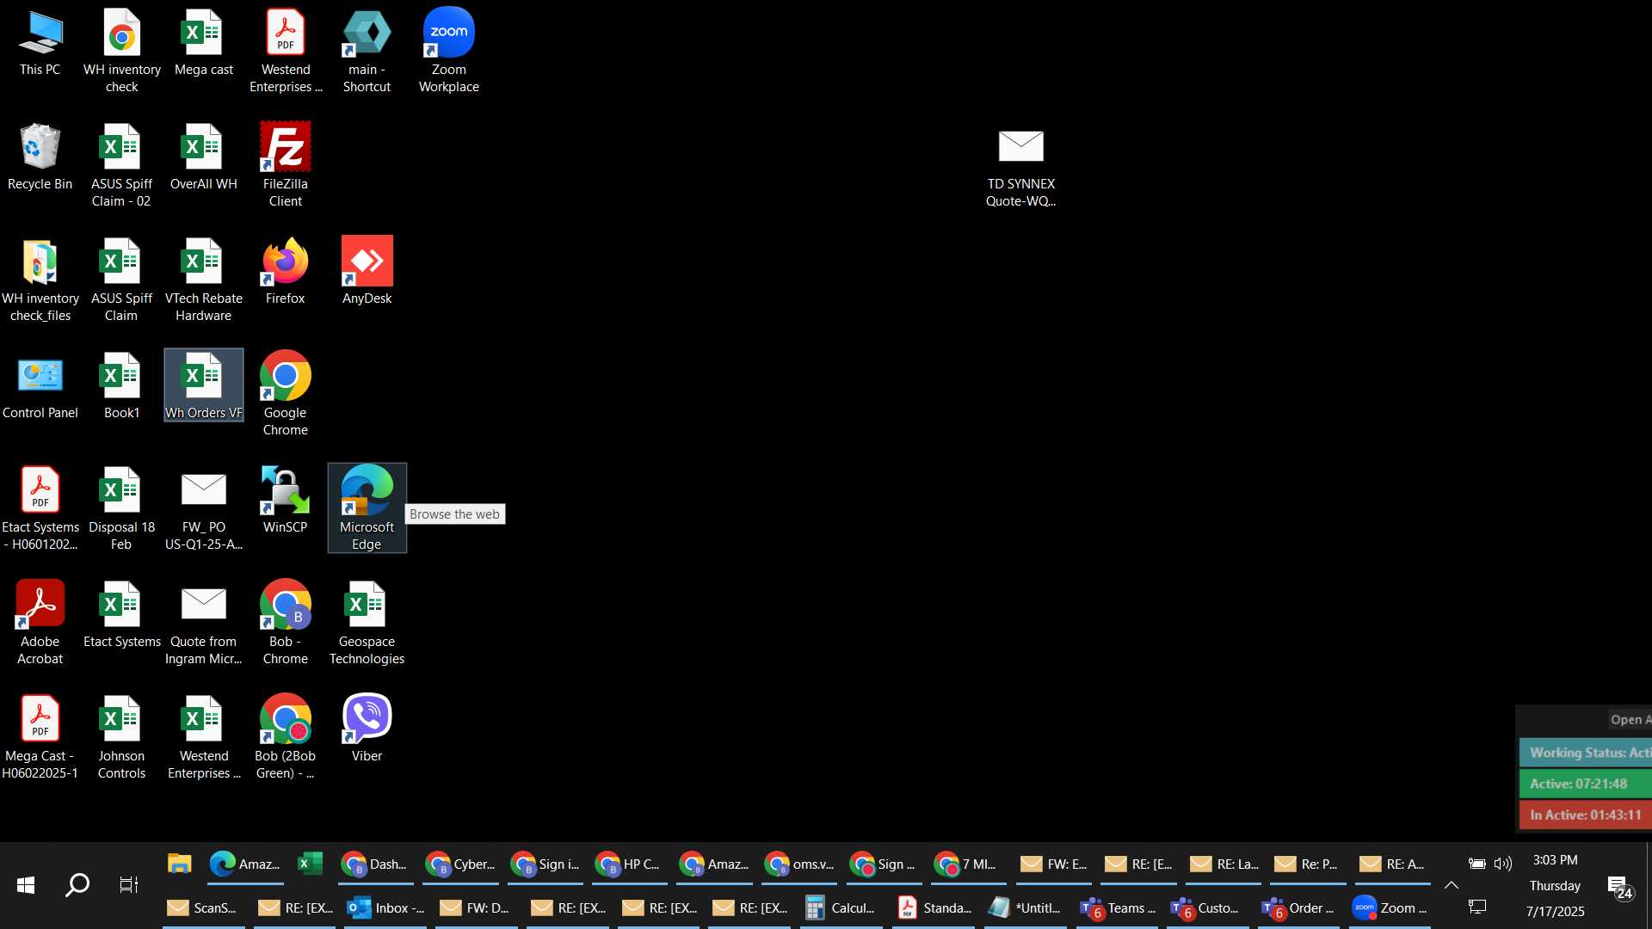Open Teams taskbar window

(1118, 907)
